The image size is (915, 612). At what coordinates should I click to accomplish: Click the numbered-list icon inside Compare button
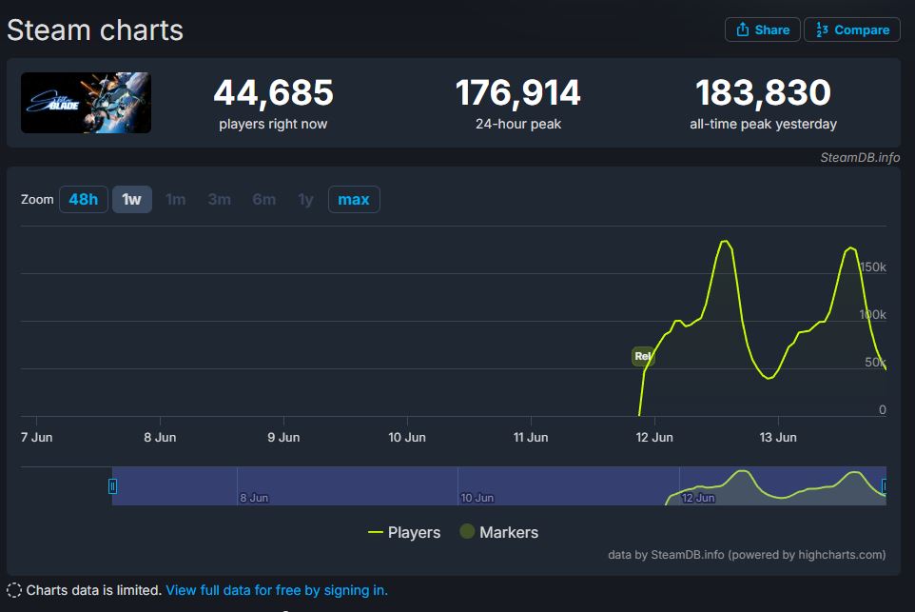(x=822, y=30)
